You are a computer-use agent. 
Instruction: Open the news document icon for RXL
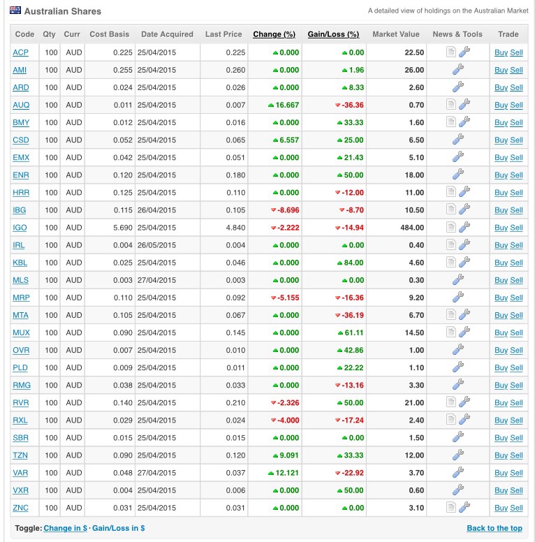450,420
